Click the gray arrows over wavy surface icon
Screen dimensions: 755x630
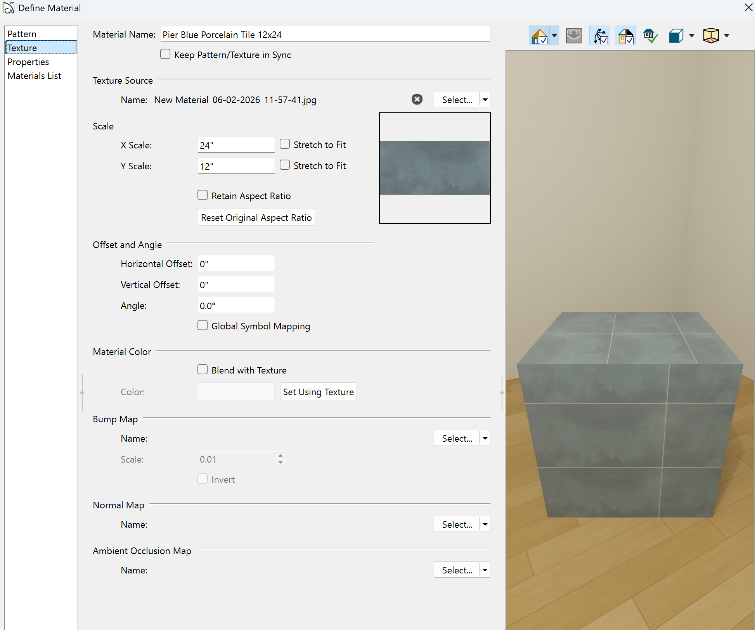[x=573, y=36]
